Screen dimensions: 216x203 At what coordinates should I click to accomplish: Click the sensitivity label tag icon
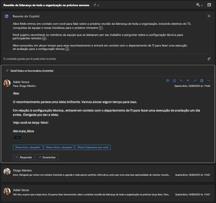[x=7, y=71]
